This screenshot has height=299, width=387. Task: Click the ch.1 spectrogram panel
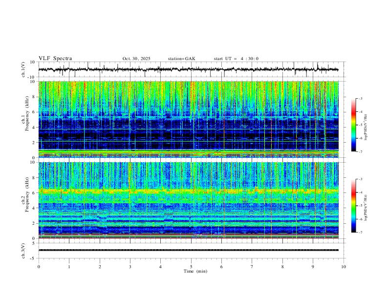click(188, 119)
